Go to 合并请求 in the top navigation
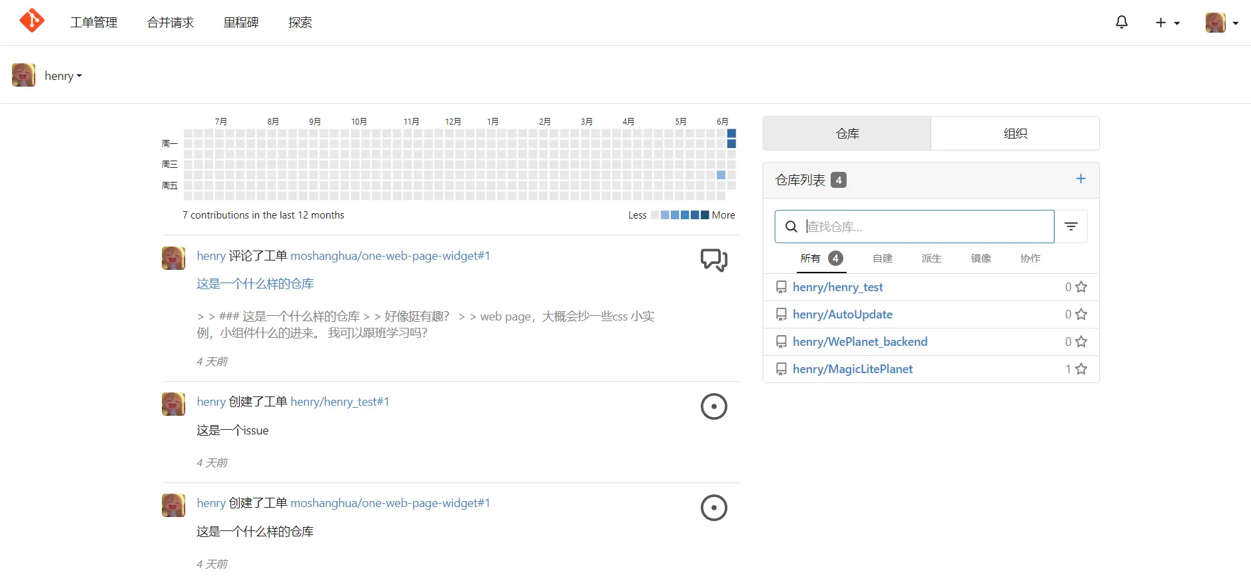The height and width of the screenshot is (581, 1251). [171, 23]
